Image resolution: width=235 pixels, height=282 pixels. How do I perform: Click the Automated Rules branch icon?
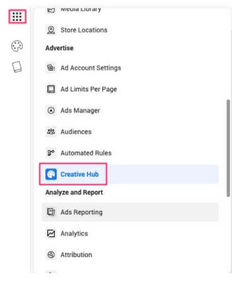tap(51, 153)
